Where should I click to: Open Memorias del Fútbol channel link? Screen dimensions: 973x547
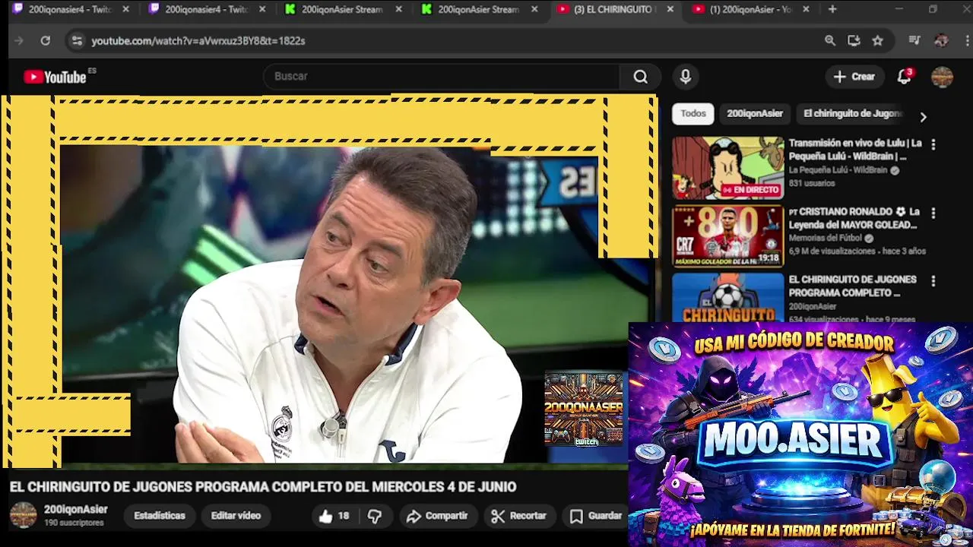[825, 238]
